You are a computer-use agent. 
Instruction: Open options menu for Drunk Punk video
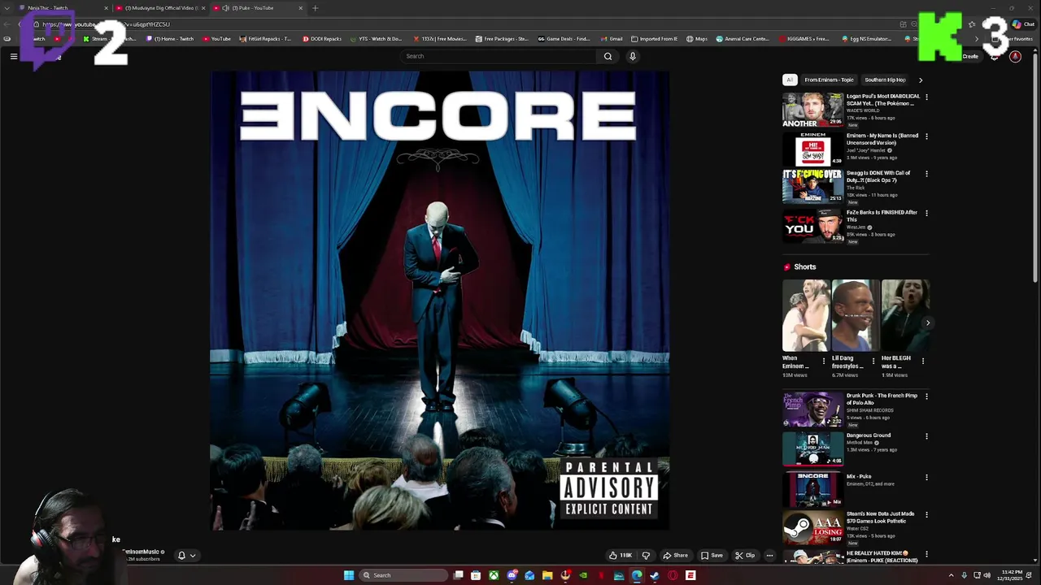coord(926,396)
